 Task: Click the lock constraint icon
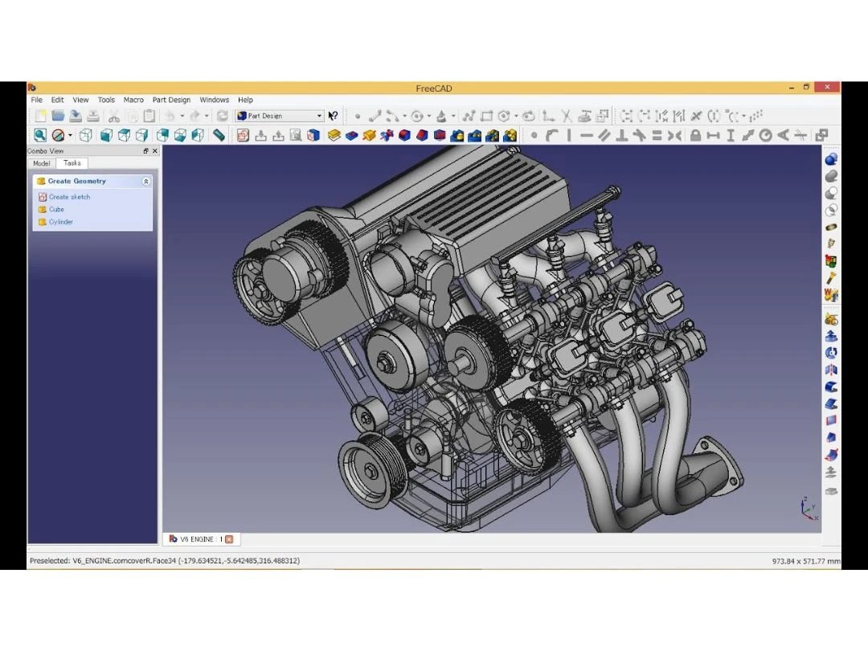point(697,134)
